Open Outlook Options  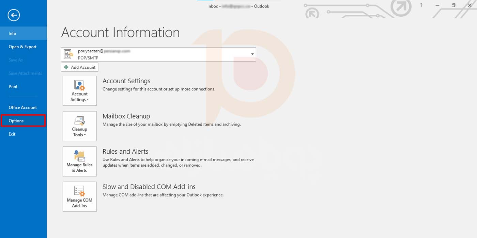(x=16, y=121)
